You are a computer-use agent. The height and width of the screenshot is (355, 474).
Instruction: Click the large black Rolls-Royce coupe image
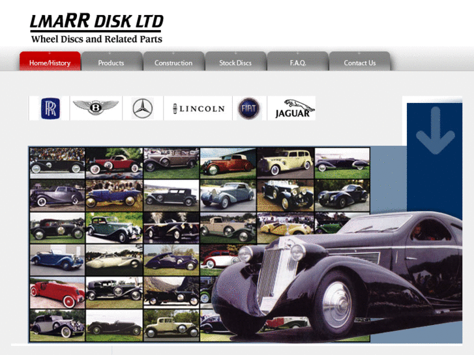pos(337,276)
